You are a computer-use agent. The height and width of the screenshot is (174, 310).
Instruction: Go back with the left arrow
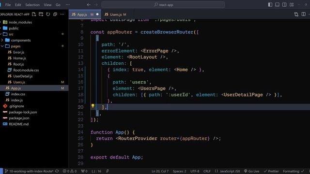[89, 5]
